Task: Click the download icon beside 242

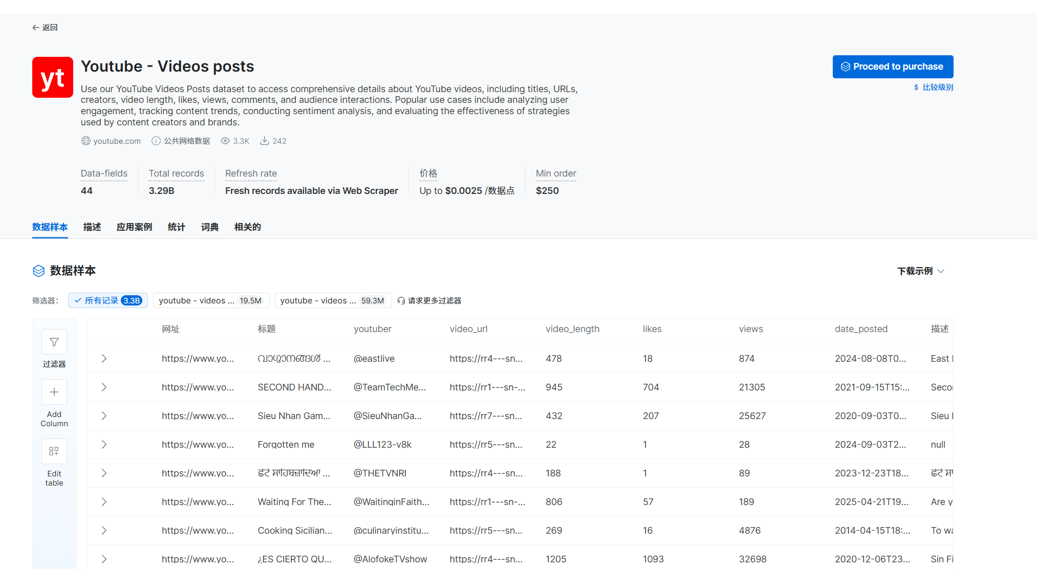Action: (x=265, y=141)
